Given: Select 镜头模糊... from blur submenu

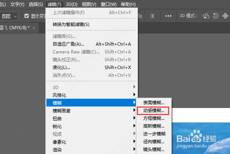Looking at the screenshot, I should [x=154, y=149].
